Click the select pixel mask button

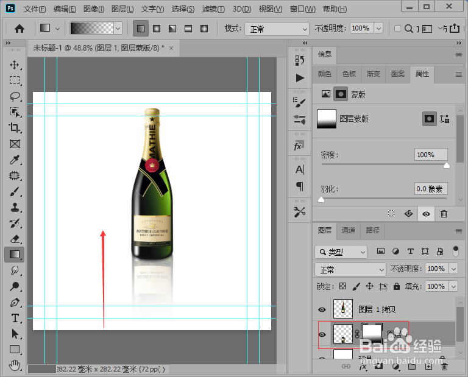coord(429,119)
